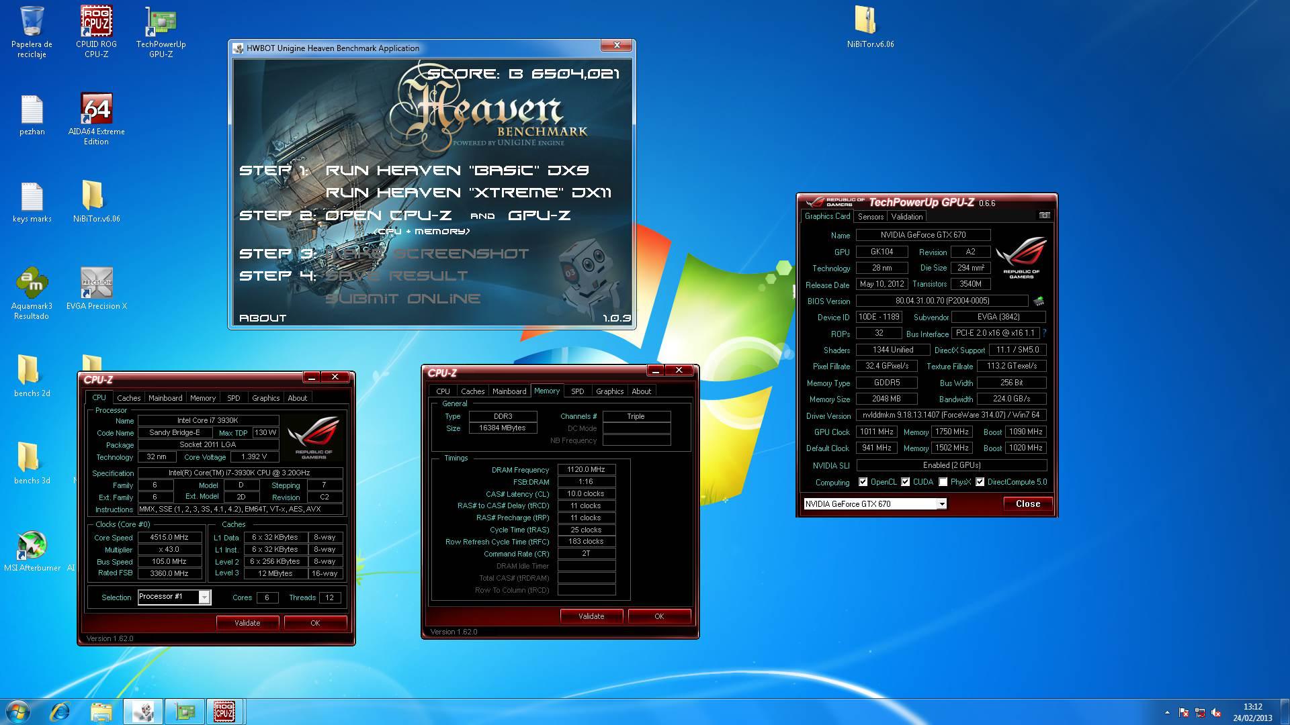The height and width of the screenshot is (725, 1290).
Task: Open the NiBiTor.v6.06 zip archive icon
Action: [x=870, y=27]
